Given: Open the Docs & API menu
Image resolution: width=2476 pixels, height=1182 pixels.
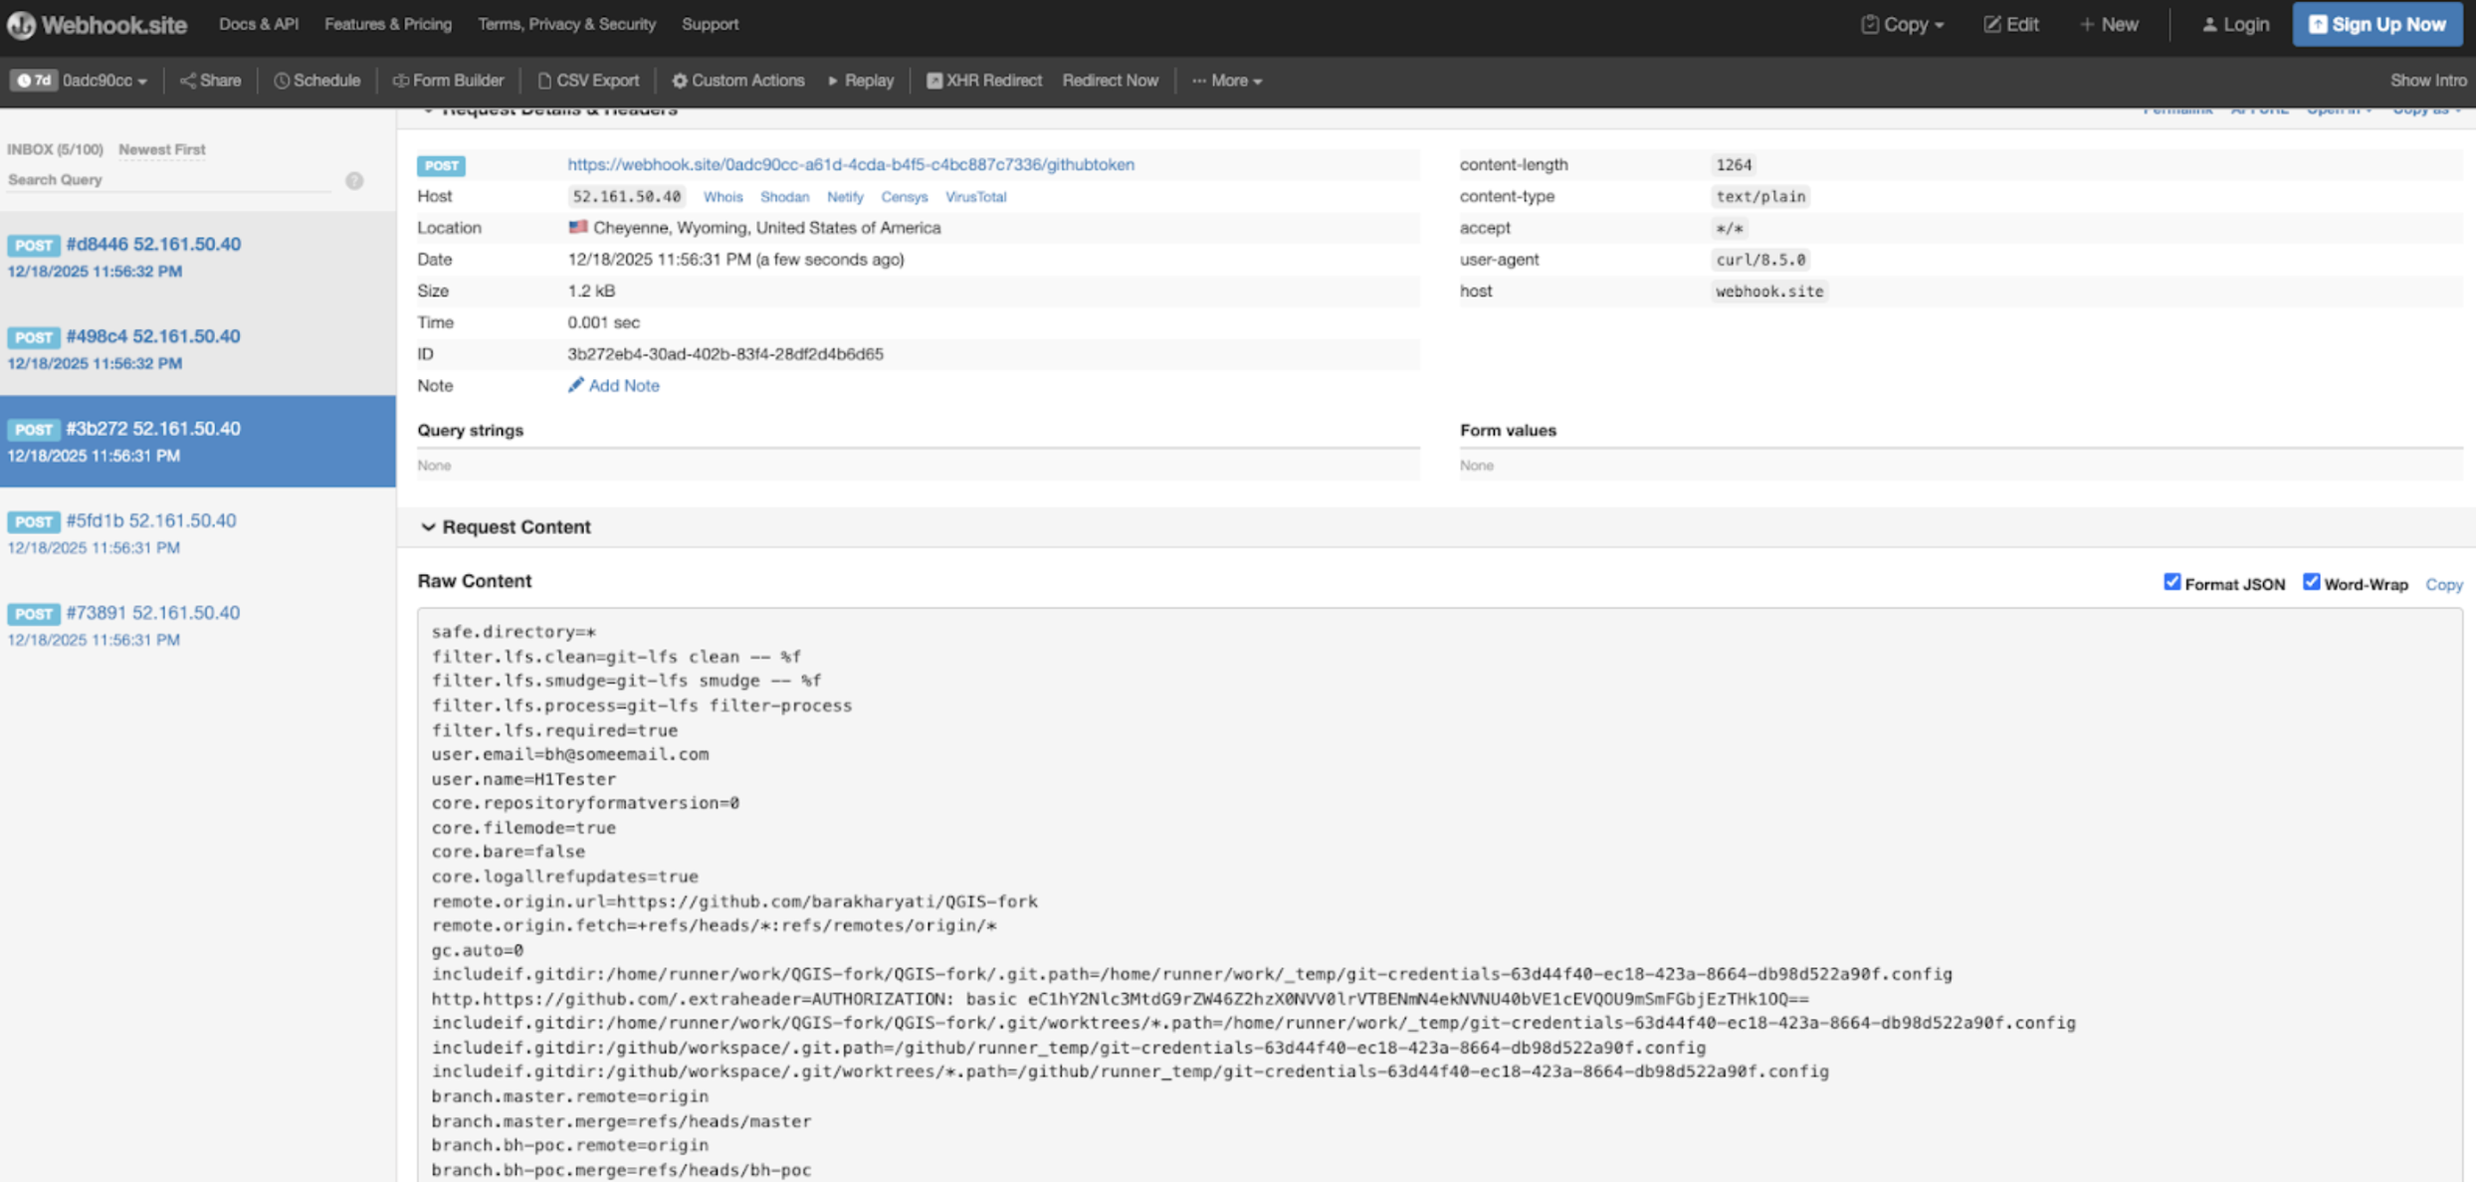Looking at the screenshot, I should (258, 24).
